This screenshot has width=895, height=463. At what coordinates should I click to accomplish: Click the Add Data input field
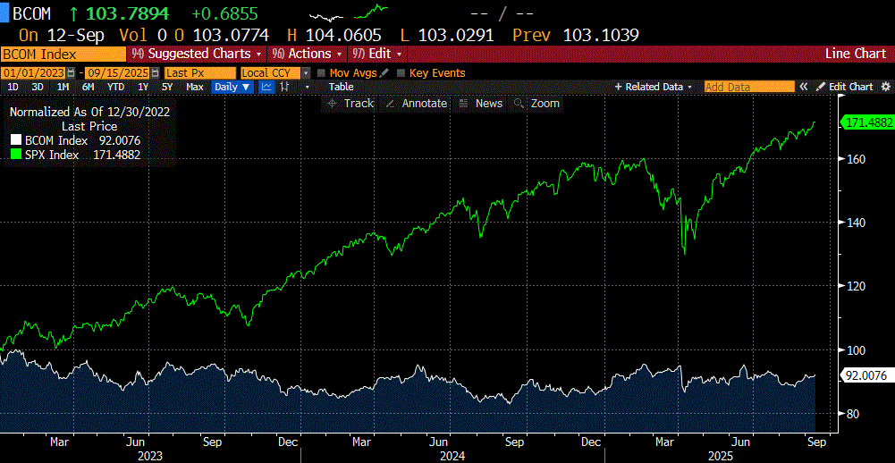(x=748, y=87)
